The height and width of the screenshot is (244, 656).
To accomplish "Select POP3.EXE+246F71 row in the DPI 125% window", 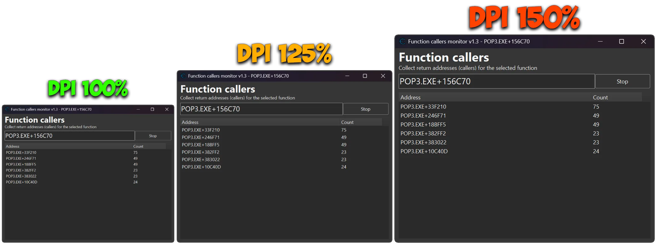I will [x=284, y=137].
